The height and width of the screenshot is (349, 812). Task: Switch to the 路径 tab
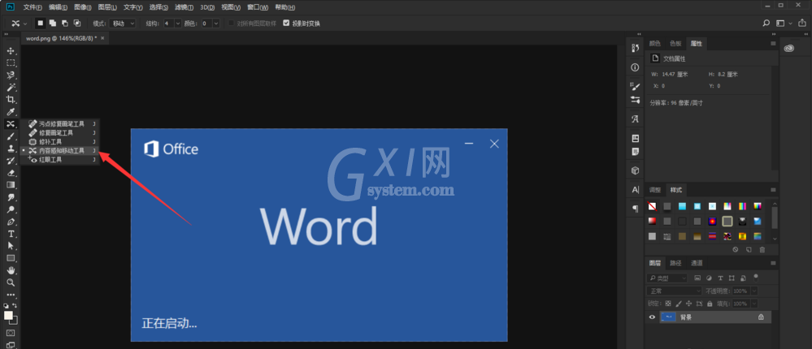(x=675, y=263)
